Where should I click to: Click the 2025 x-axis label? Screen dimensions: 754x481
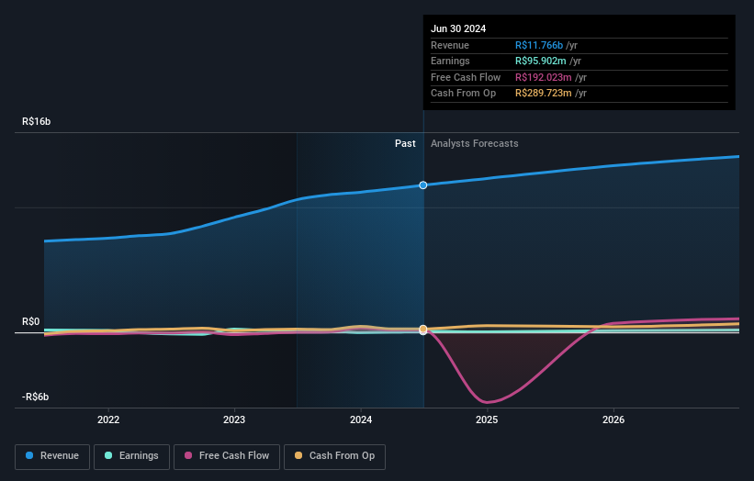(x=487, y=419)
